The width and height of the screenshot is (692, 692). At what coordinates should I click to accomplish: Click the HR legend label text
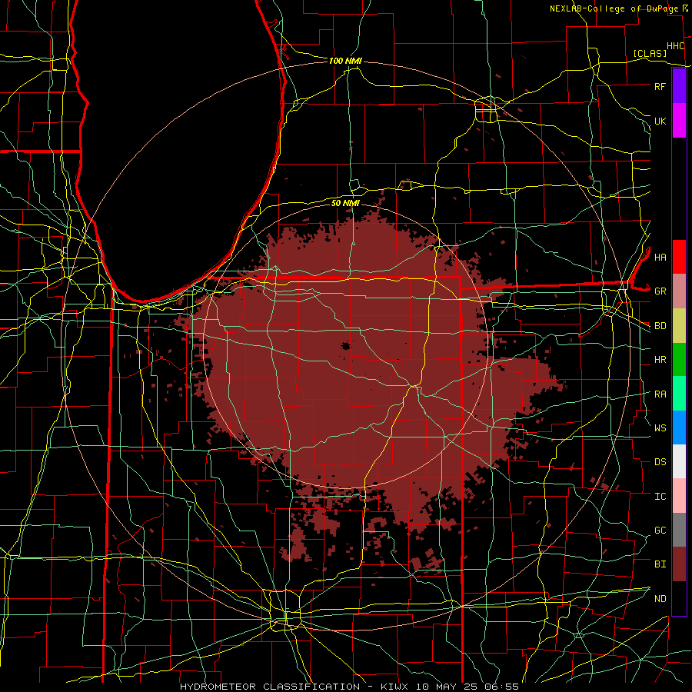click(660, 360)
